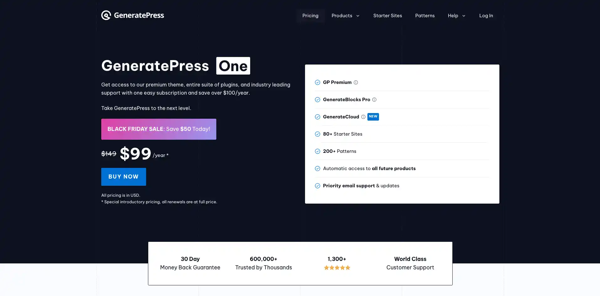Click the Log In link

click(486, 16)
